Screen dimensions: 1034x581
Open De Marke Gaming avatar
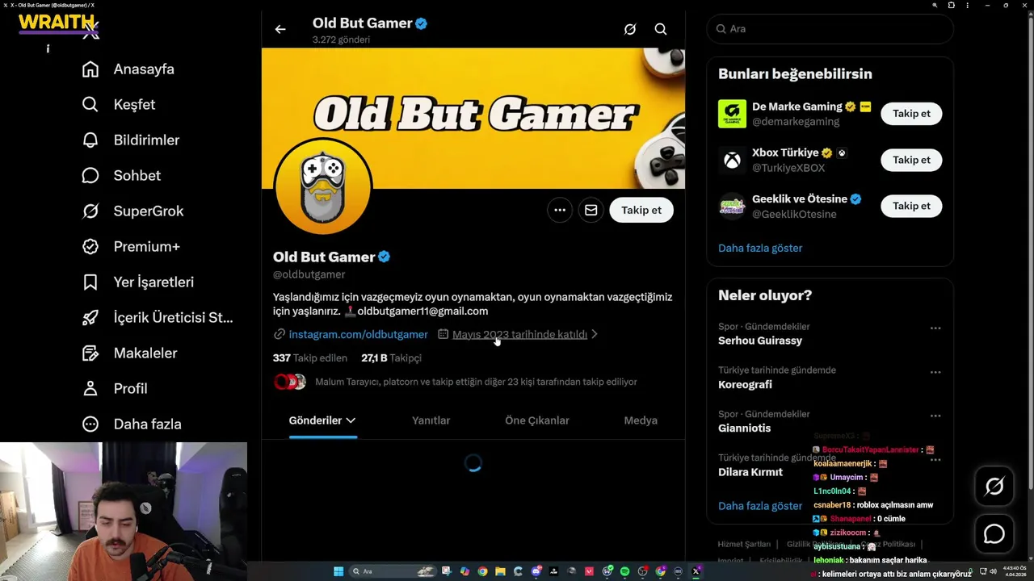click(732, 114)
